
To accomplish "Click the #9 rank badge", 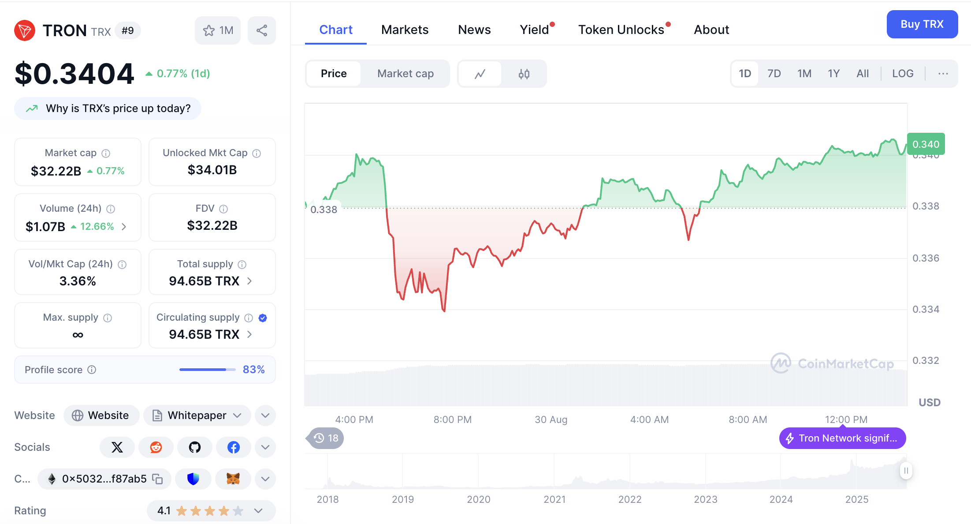I will click(128, 30).
